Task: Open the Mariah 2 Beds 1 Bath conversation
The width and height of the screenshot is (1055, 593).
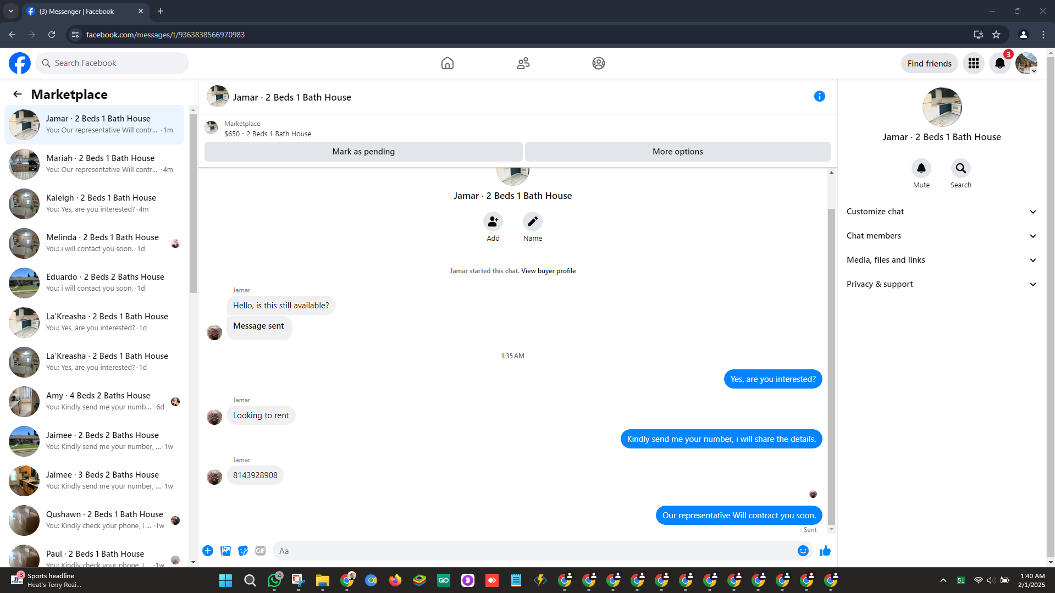Action: (x=95, y=164)
